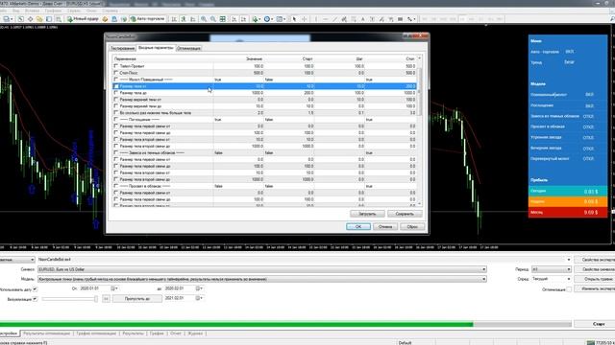Image resolution: width=615 pixels, height=345 pixels.
Task: Click the zoom in magnifier icon
Action: 204,19
